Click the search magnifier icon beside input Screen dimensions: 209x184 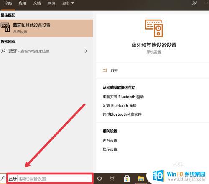pyautogui.click(x=3, y=179)
